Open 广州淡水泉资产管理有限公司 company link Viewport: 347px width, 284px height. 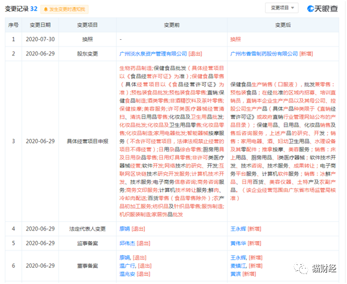pos(153,53)
